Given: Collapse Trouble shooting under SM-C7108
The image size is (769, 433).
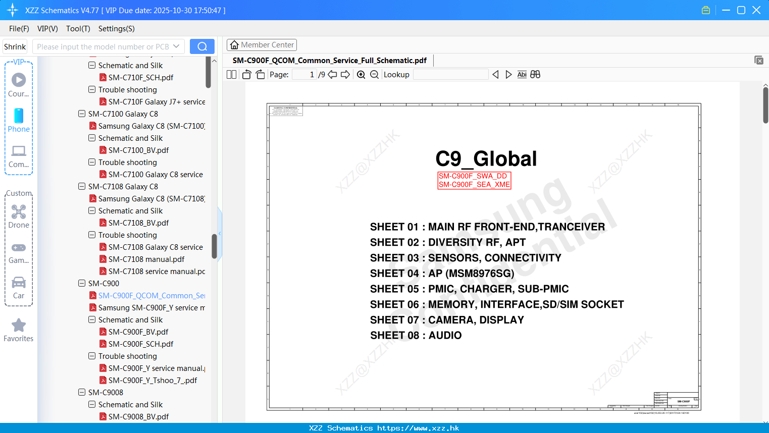Looking at the screenshot, I should pyautogui.click(x=92, y=235).
